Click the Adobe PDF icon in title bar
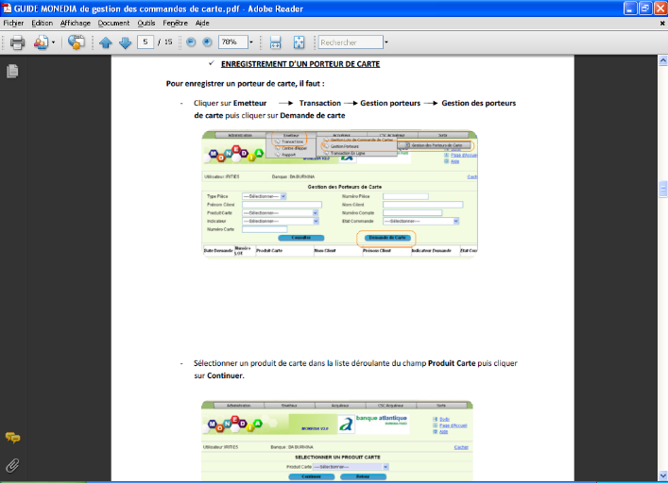 tap(7, 8)
